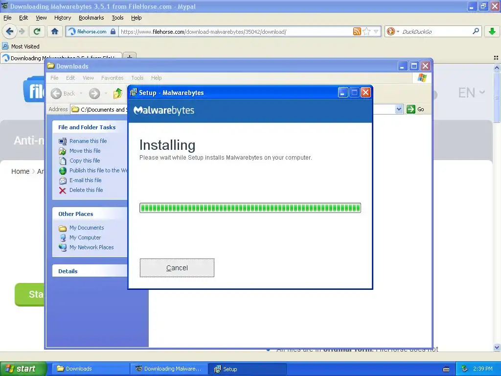Open the DuckDuckGo search engine selector

393,31
